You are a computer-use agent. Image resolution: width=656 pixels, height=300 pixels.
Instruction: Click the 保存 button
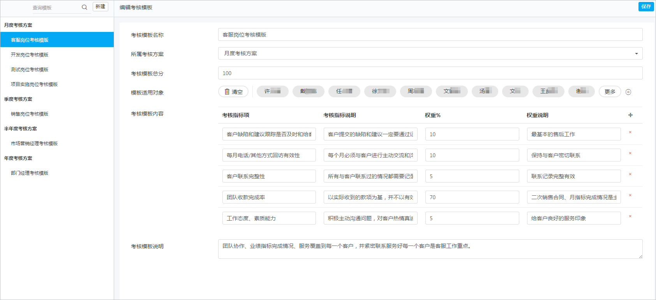[646, 7]
